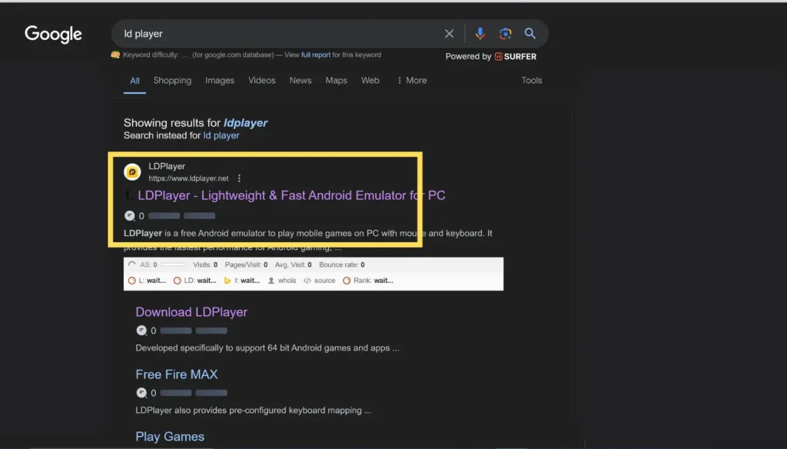Open the Surfer logo link
The image size is (787, 449).
point(516,56)
